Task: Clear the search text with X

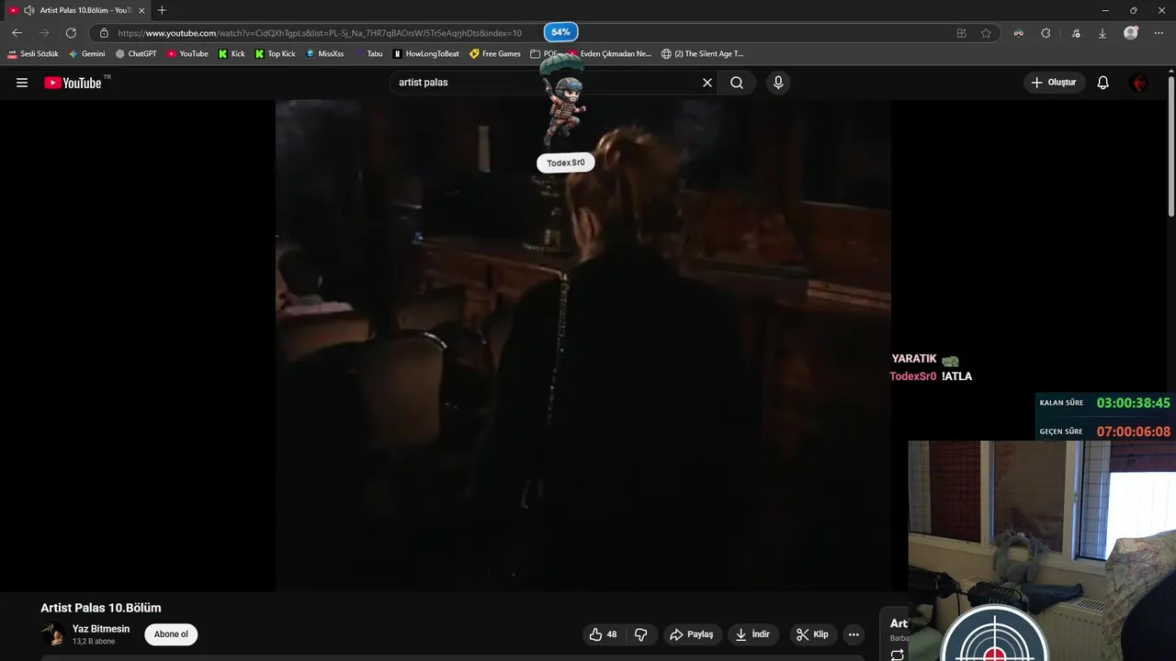Action: tap(707, 83)
